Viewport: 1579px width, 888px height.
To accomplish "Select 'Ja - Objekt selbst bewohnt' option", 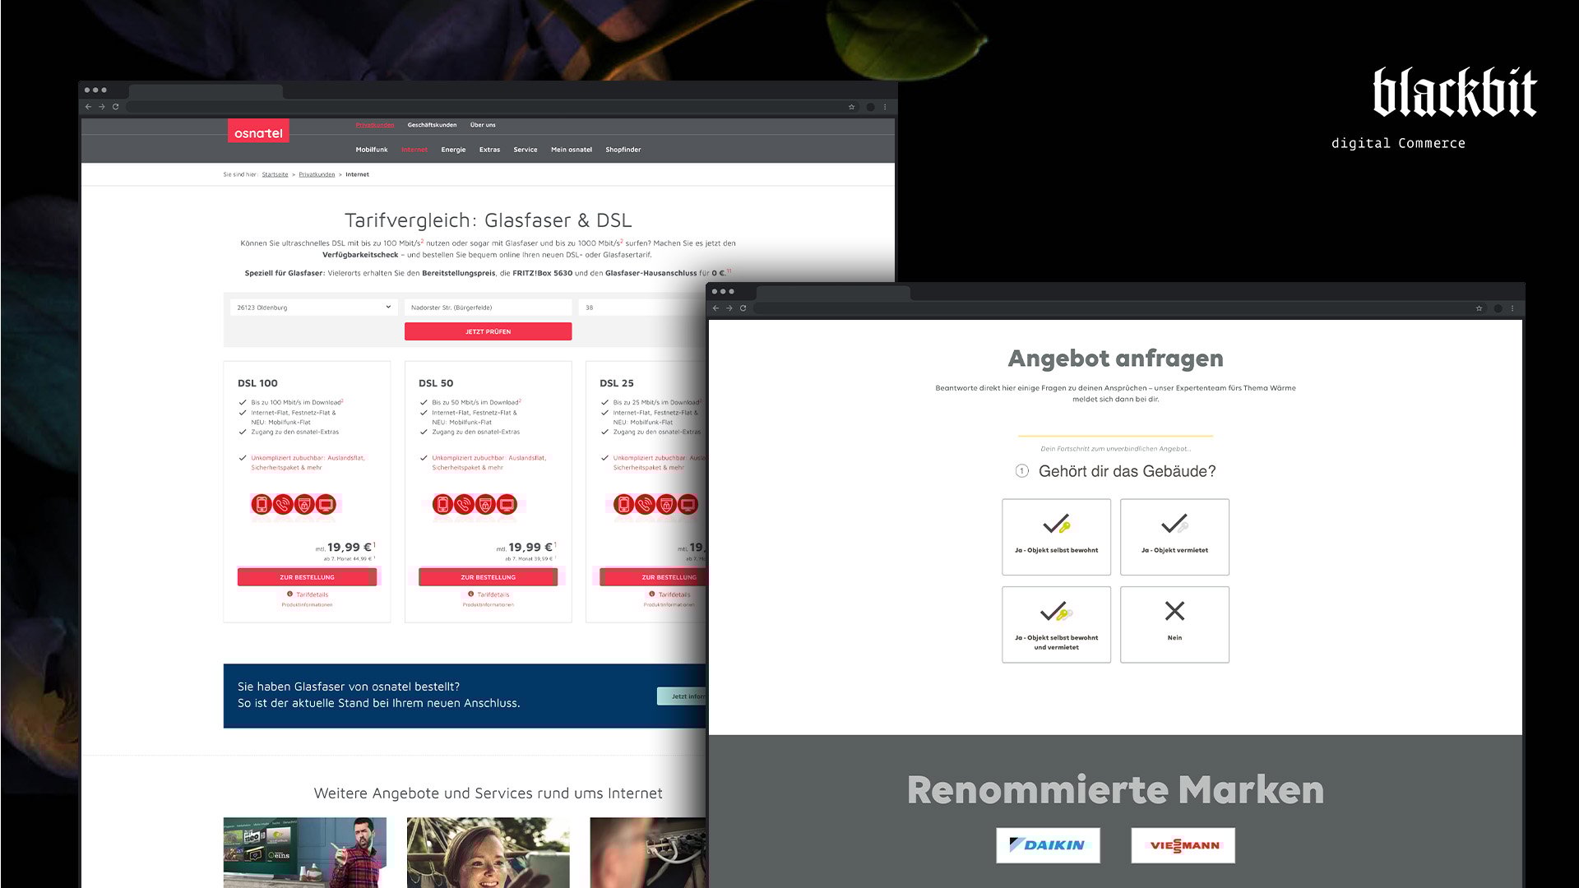I will coord(1056,537).
